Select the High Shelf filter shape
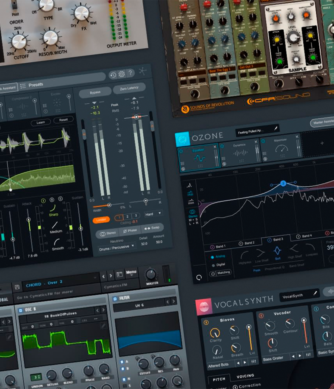Screen dimensions: 334x389 [294, 249]
